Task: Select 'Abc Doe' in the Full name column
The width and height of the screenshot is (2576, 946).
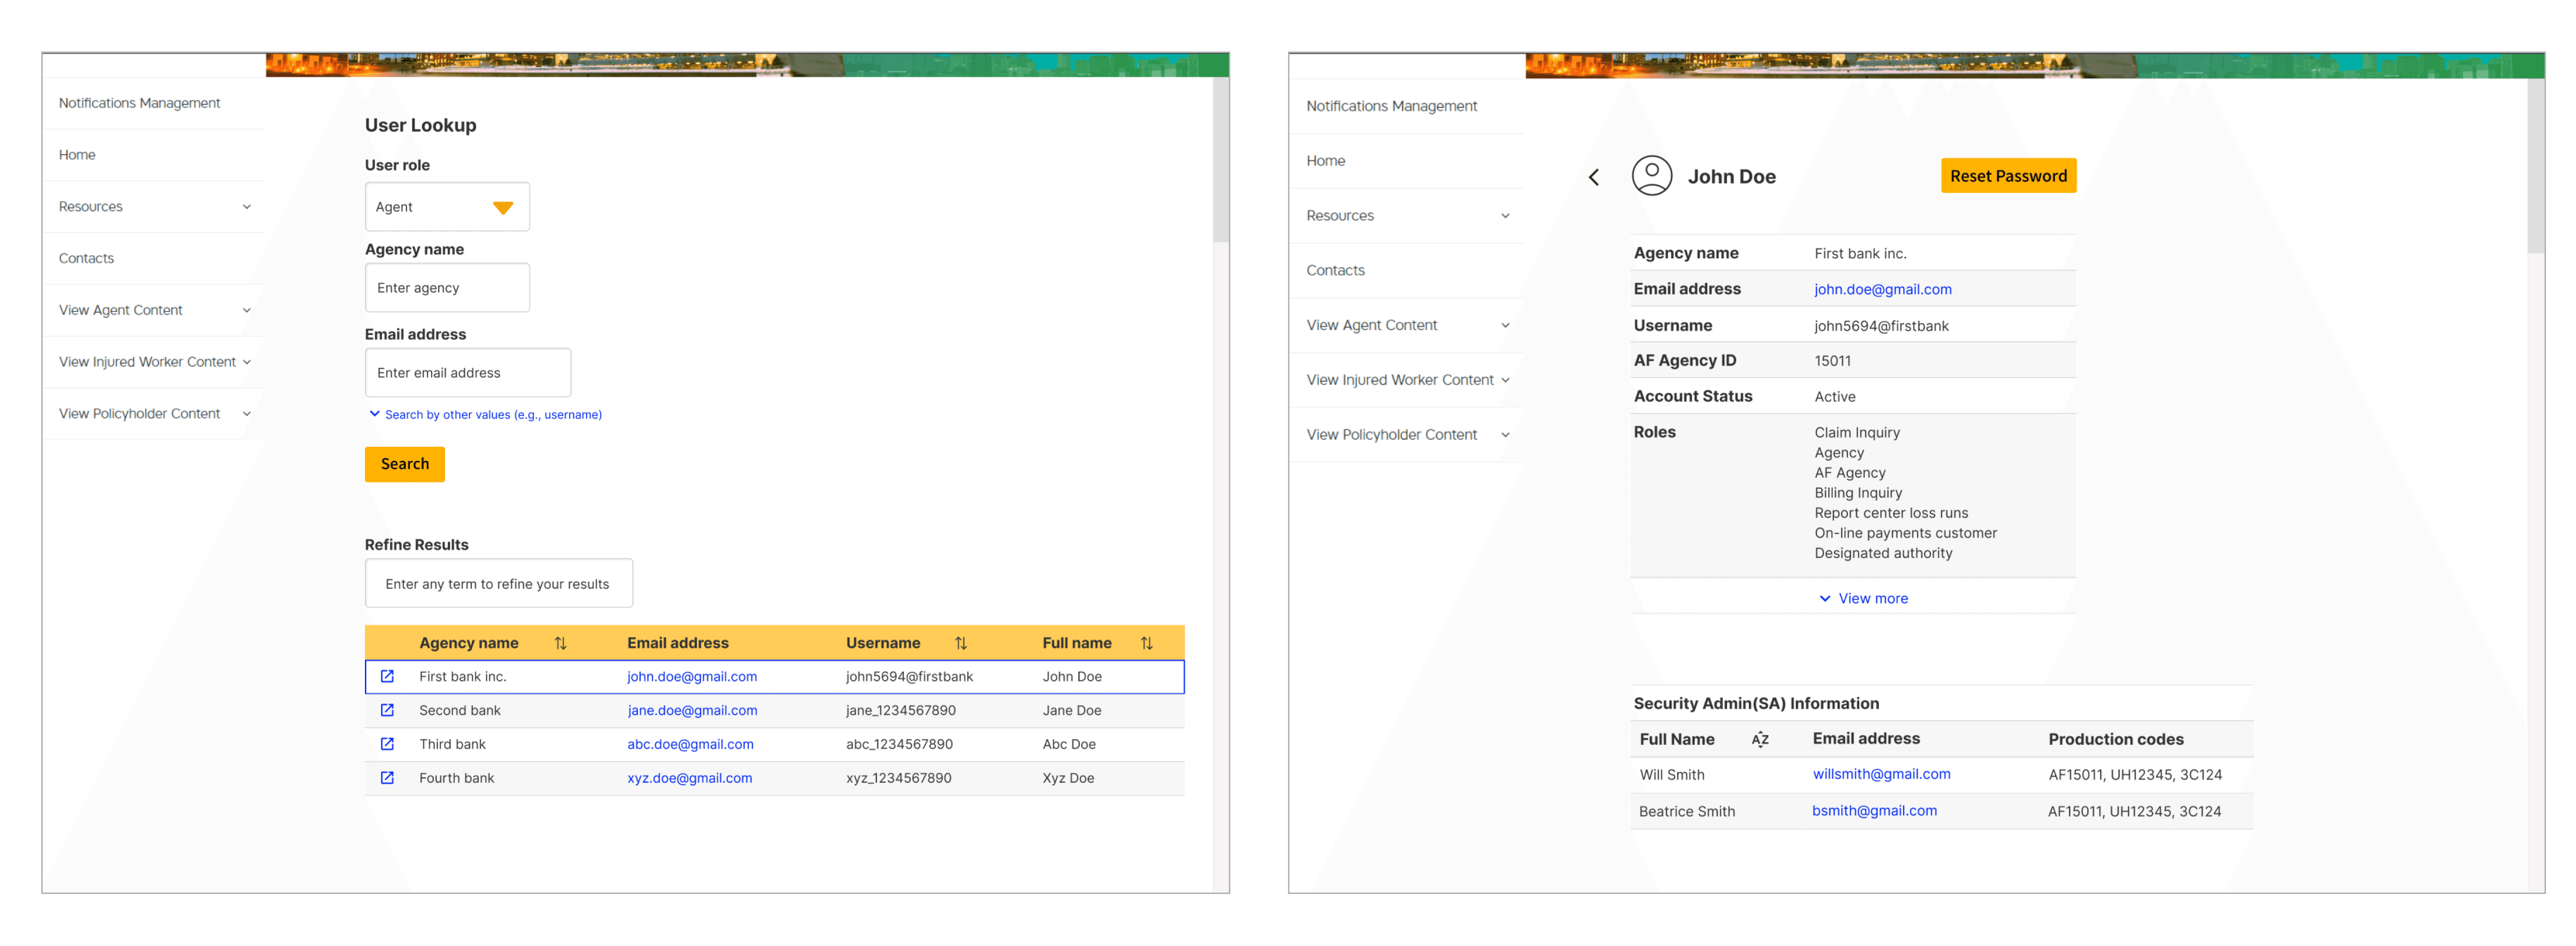Action: coord(1068,744)
